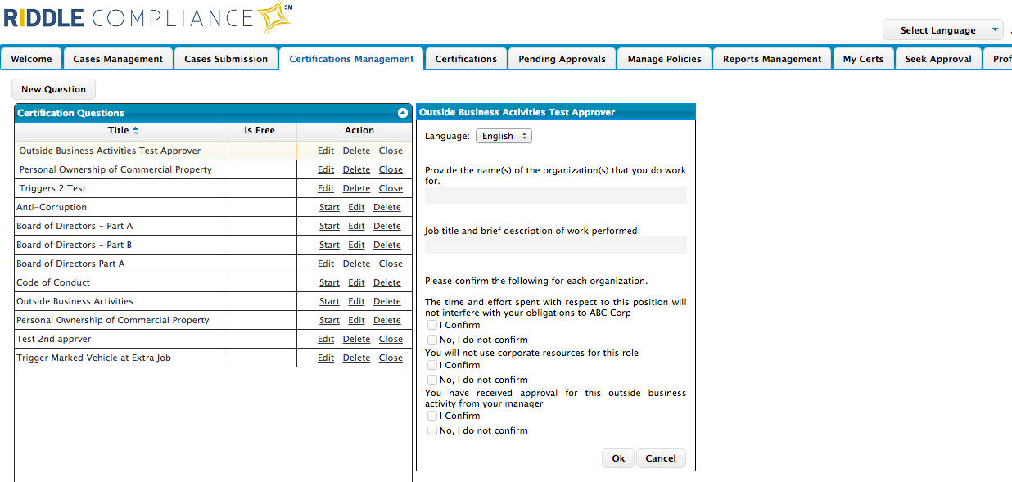Select the Triggers 2 Test row title
Screen dimensions: 1012x482
[52, 188]
